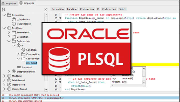Expand the UpdateRecord function node
180x102 pixels.
[x=4, y=89]
